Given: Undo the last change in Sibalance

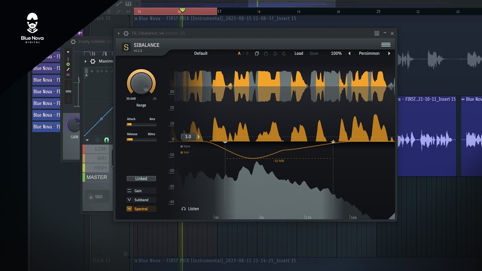Looking at the screenshot, I should pos(275,53).
